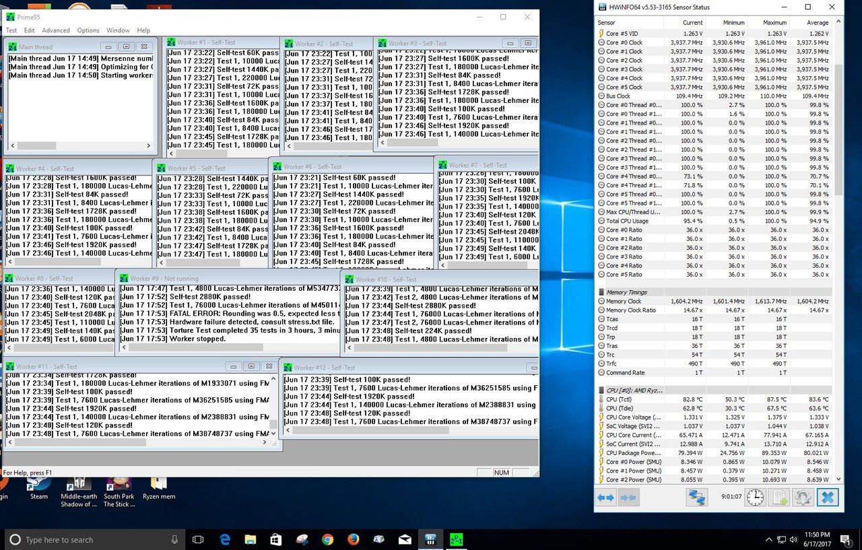Click the microphone icon in the taskbar search box
The width and height of the screenshot is (862, 550).
(174, 539)
